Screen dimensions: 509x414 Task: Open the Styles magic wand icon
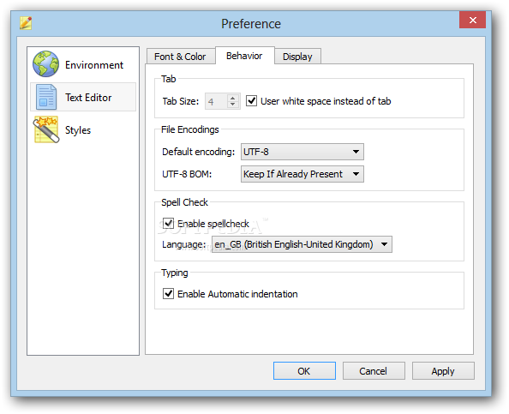coord(46,129)
